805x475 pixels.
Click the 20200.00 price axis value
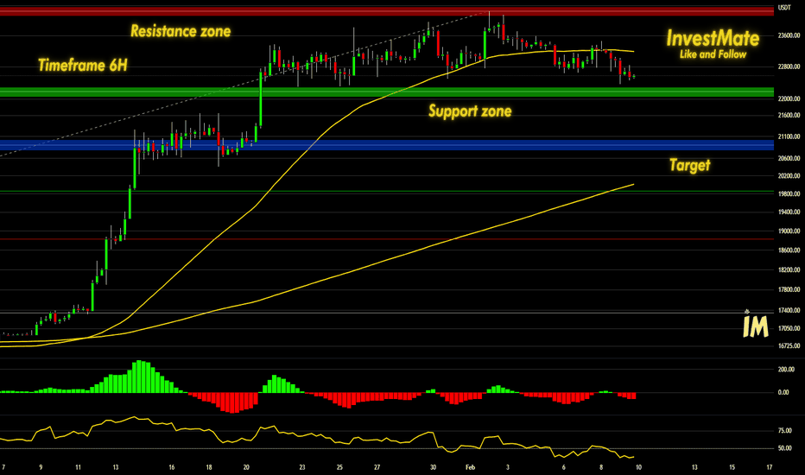(x=789, y=175)
